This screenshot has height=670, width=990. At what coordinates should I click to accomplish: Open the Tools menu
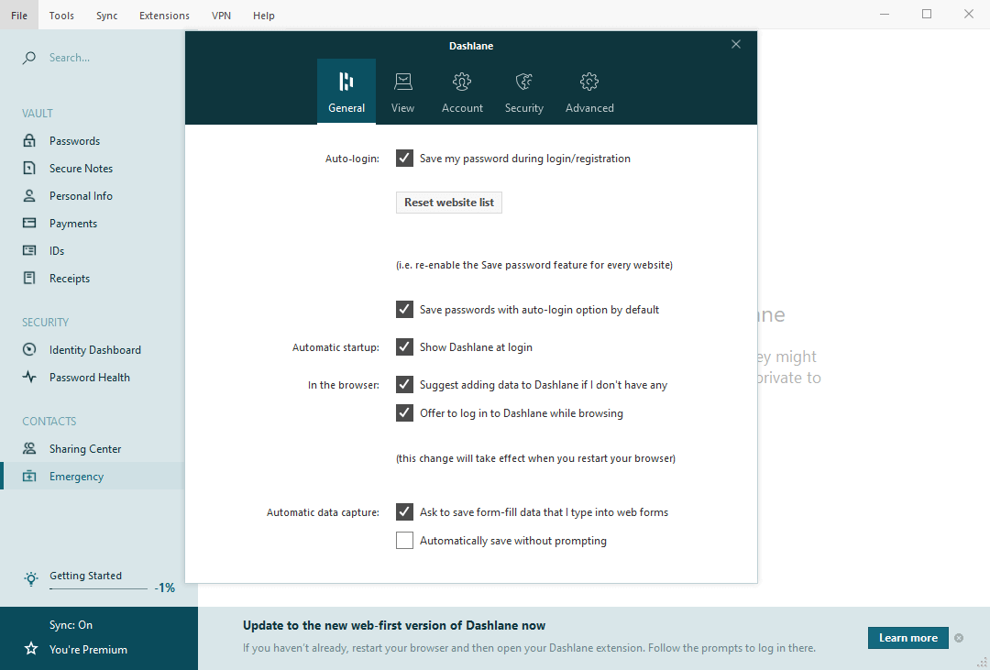[x=61, y=16]
